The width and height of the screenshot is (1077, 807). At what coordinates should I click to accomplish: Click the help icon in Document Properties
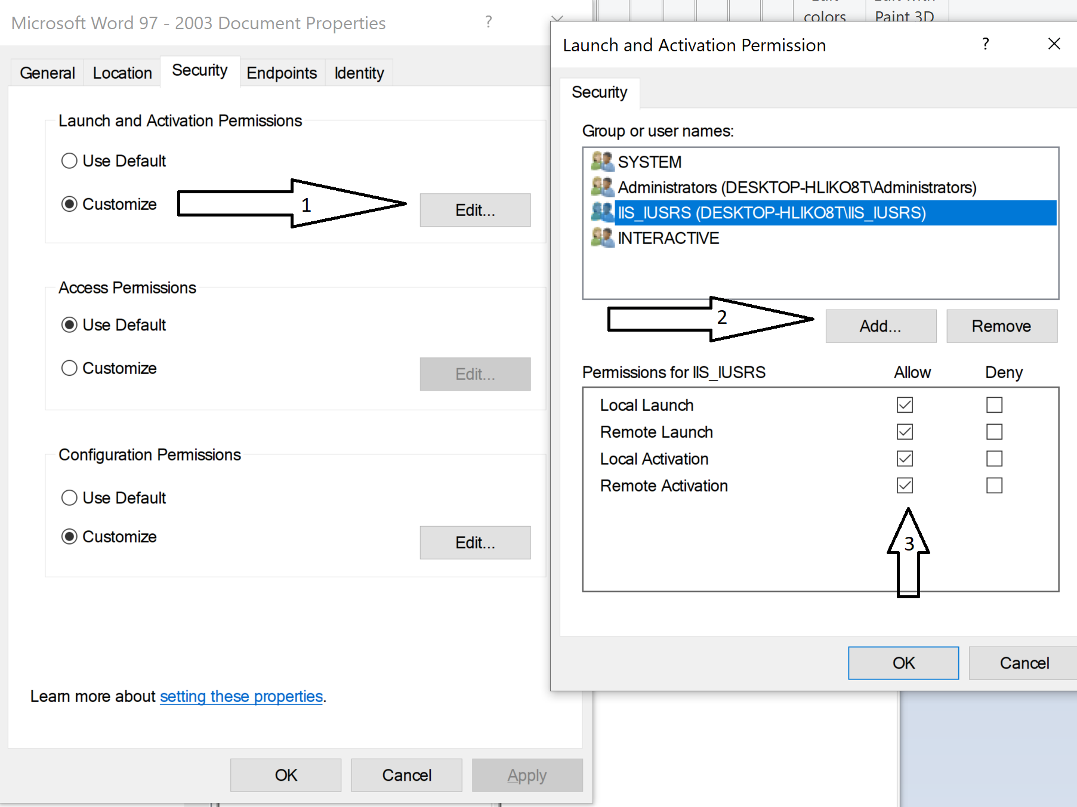coord(489,23)
